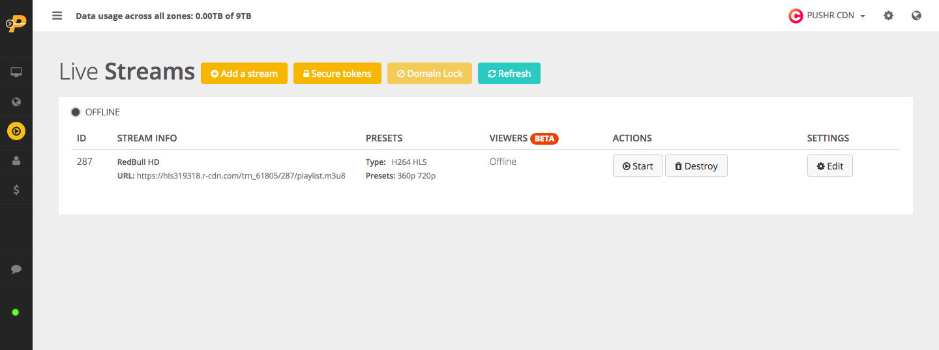The height and width of the screenshot is (350, 939).
Task: Open the hamburger menu icon
Action: tap(57, 16)
